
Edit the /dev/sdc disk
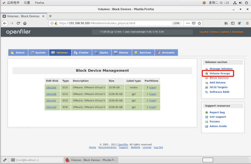tap(51, 100)
